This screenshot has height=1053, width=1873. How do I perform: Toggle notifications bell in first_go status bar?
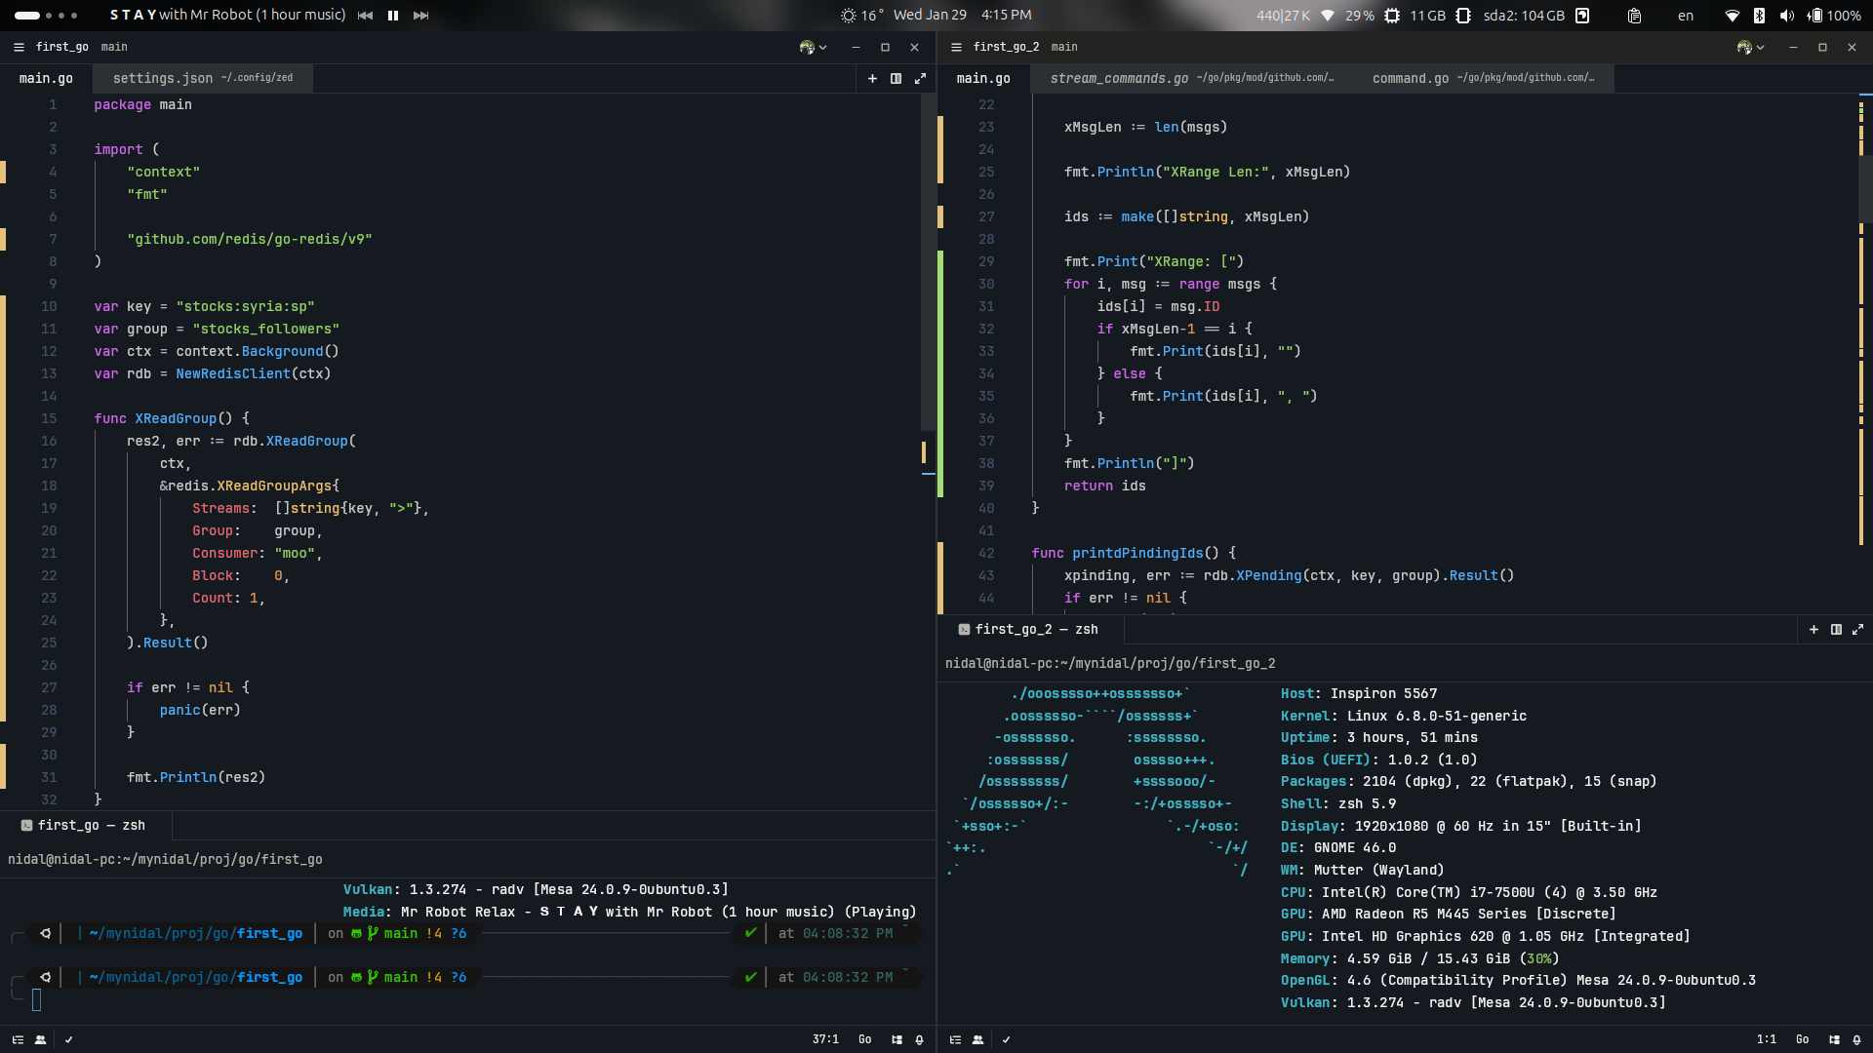point(919,1040)
